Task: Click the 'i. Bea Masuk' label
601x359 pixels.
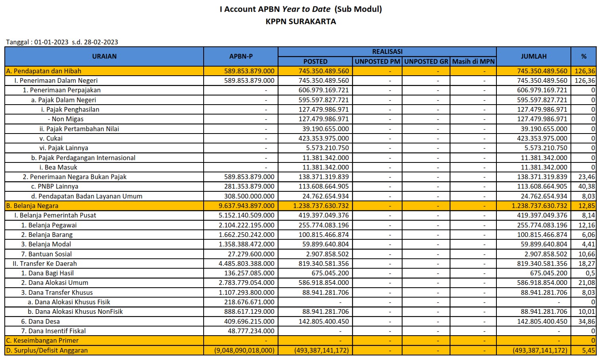Action: [58, 167]
